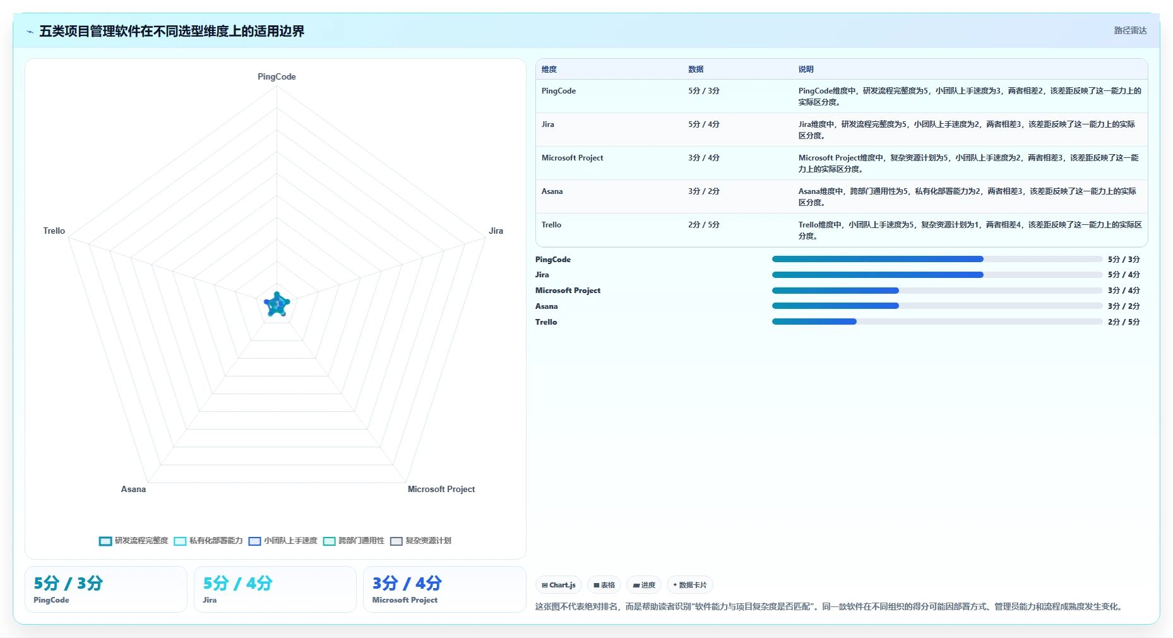Open the Jira 5分 / 4分 data card
1173x638 pixels.
point(275,589)
